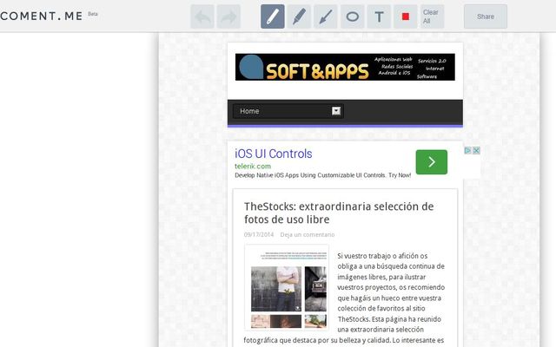Click the AdChoices triangle icon
This screenshot has width=556, height=347.
tap(467, 150)
